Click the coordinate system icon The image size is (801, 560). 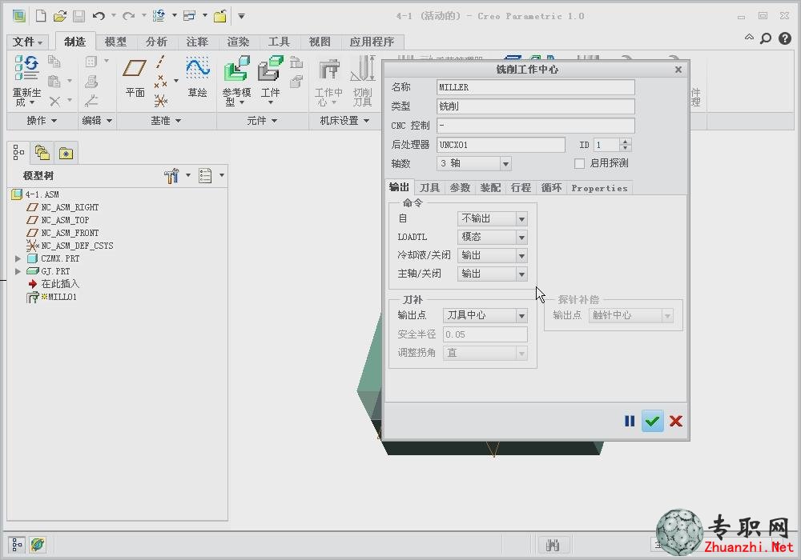pos(161,101)
